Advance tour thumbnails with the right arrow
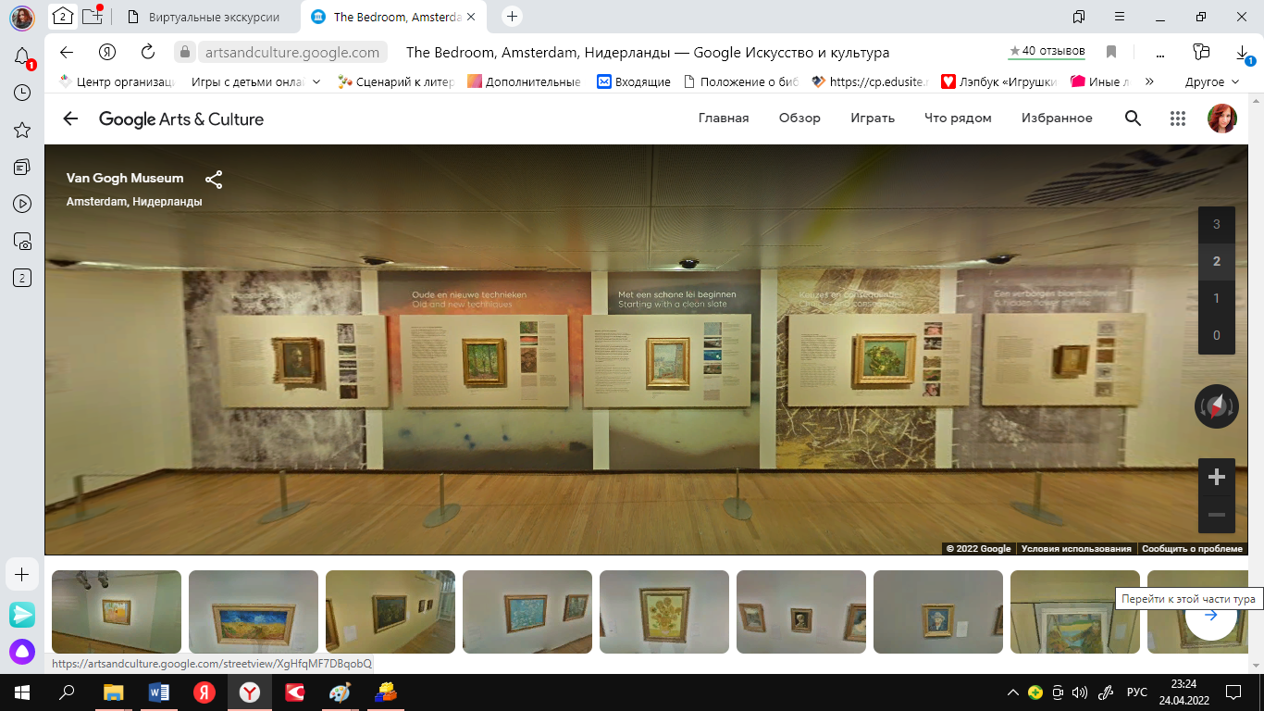This screenshot has height=711, width=1264. coord(1210,615)
